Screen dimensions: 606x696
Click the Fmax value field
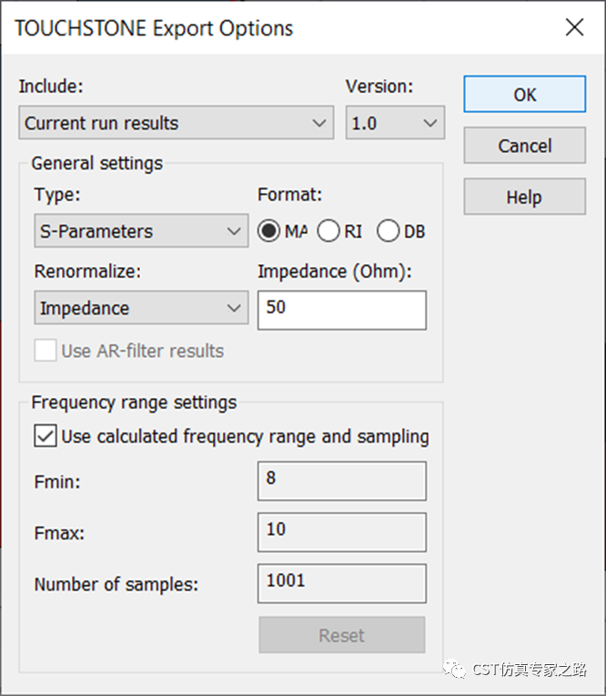pos(342,532)
